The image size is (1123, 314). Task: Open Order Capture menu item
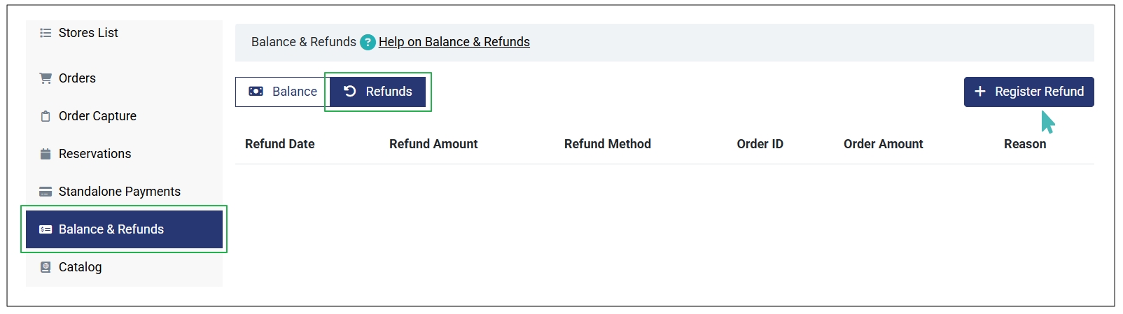(97, 116)
